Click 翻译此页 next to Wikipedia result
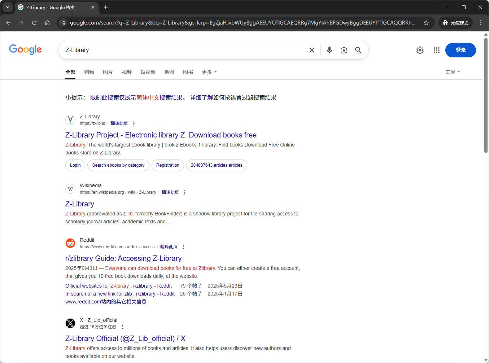 pos(170,192)
